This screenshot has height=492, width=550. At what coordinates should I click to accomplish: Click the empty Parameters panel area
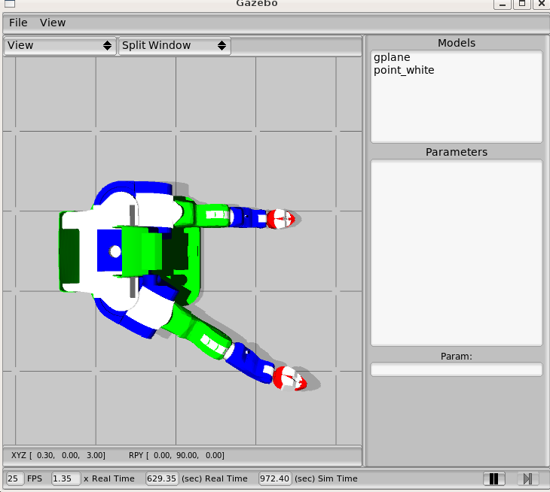pos(456,252)
